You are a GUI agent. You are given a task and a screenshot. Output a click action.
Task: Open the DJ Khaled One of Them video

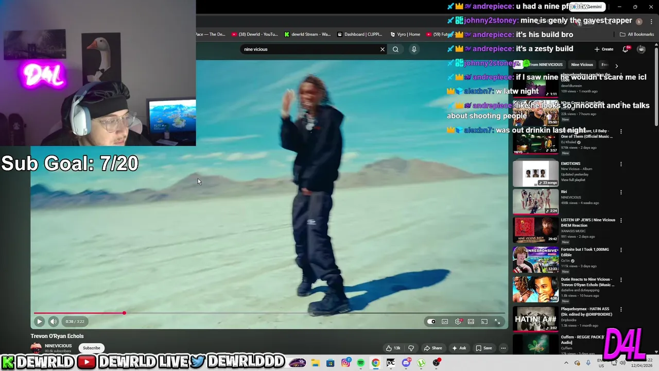coord(535,142)
